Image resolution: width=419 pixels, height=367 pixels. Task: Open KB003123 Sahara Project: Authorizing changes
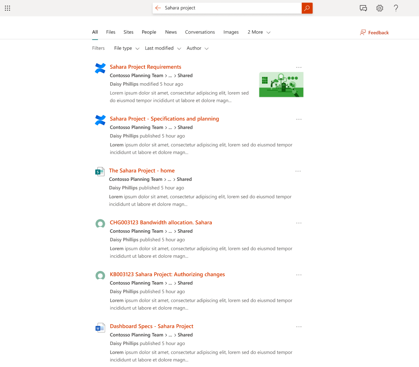point(167,274)
